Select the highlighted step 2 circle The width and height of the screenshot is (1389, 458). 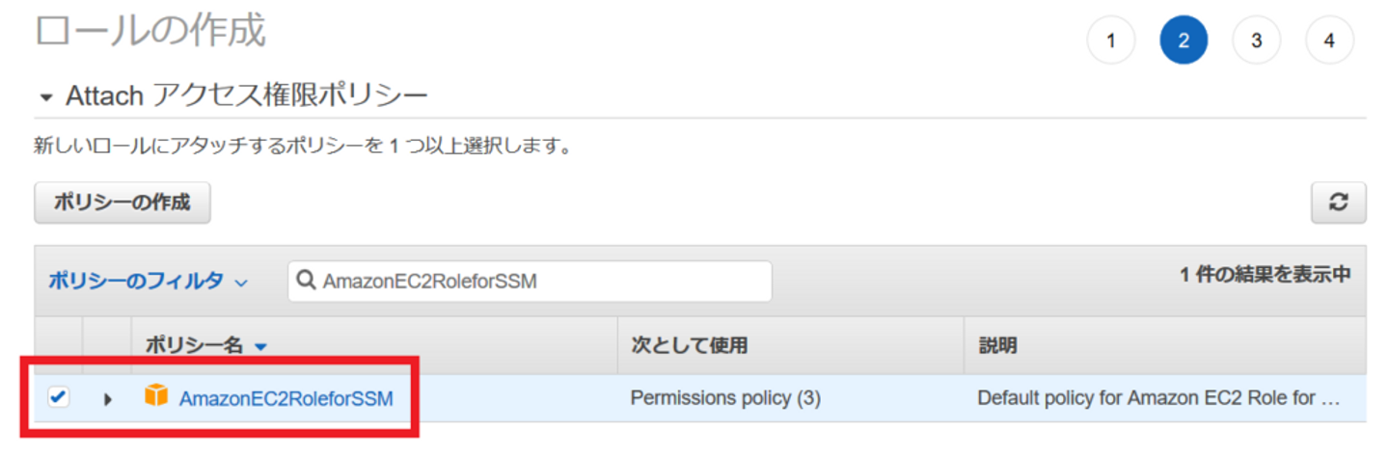[x=1184, y=40]
